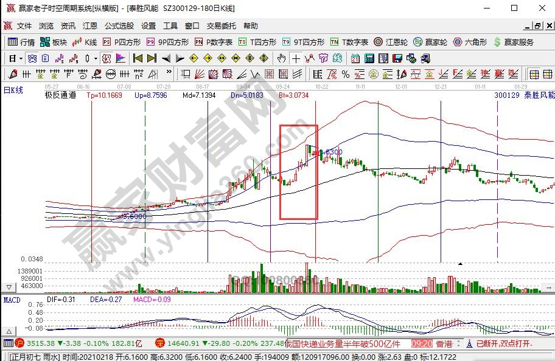
Task: Click the calendar icon in toolbar
Action: tap(355, 58)
